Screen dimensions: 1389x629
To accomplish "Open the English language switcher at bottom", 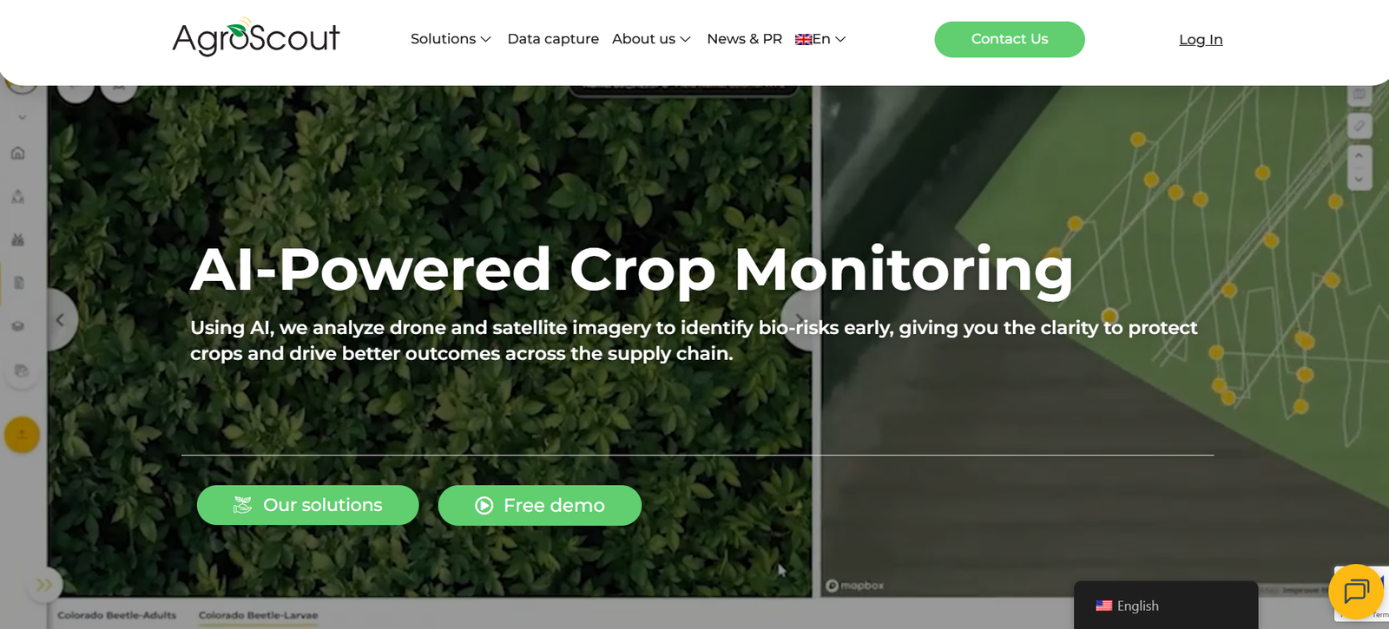I will [x=1164, y=606].
